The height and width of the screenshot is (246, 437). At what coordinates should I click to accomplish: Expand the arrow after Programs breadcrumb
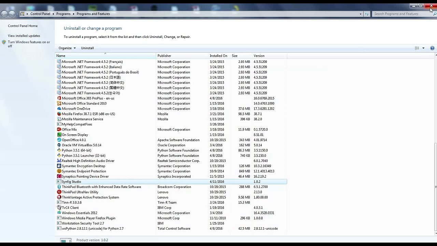73,14
